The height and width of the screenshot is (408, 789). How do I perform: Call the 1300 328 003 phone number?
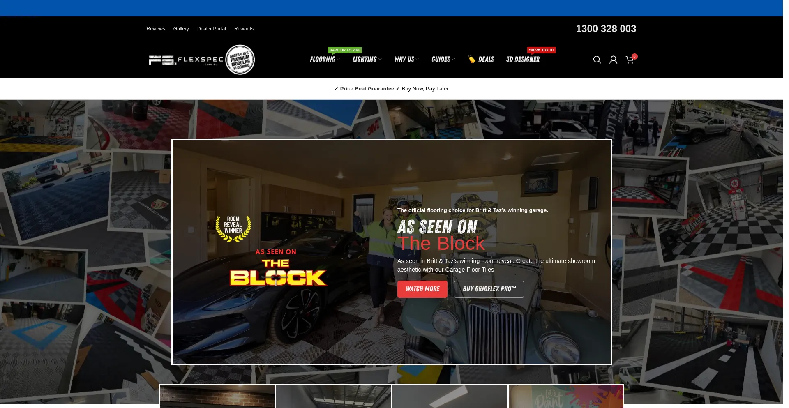point(606,29)
